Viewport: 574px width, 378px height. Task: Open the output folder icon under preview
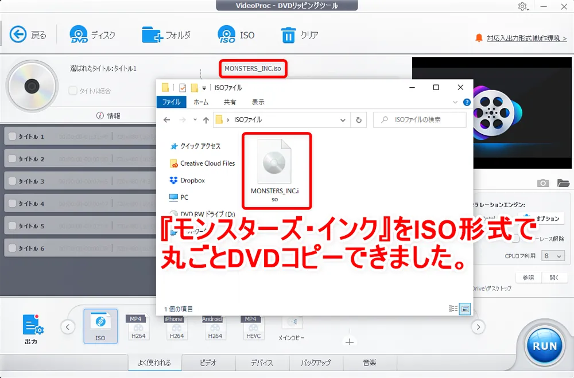563,182
